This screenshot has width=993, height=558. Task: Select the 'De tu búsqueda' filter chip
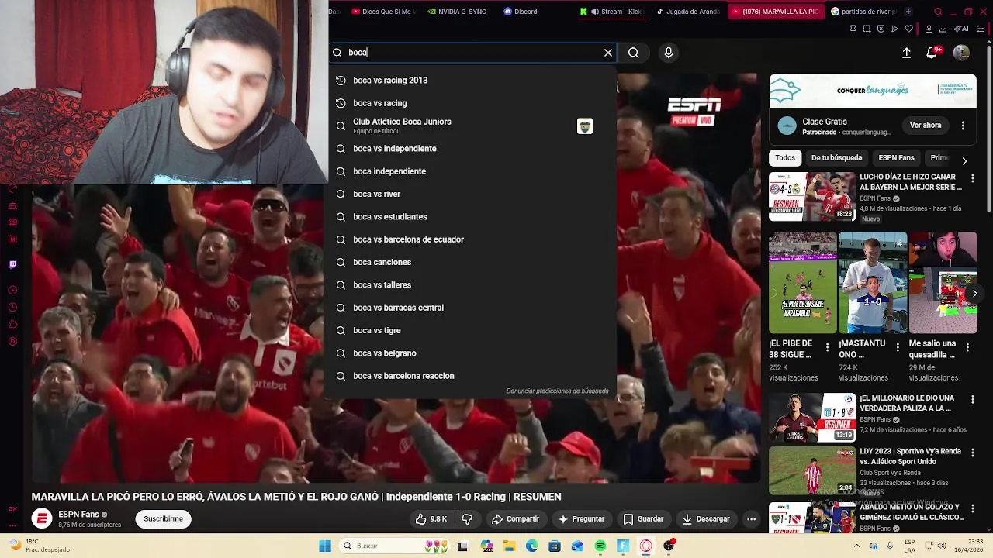tap(836, 158)
